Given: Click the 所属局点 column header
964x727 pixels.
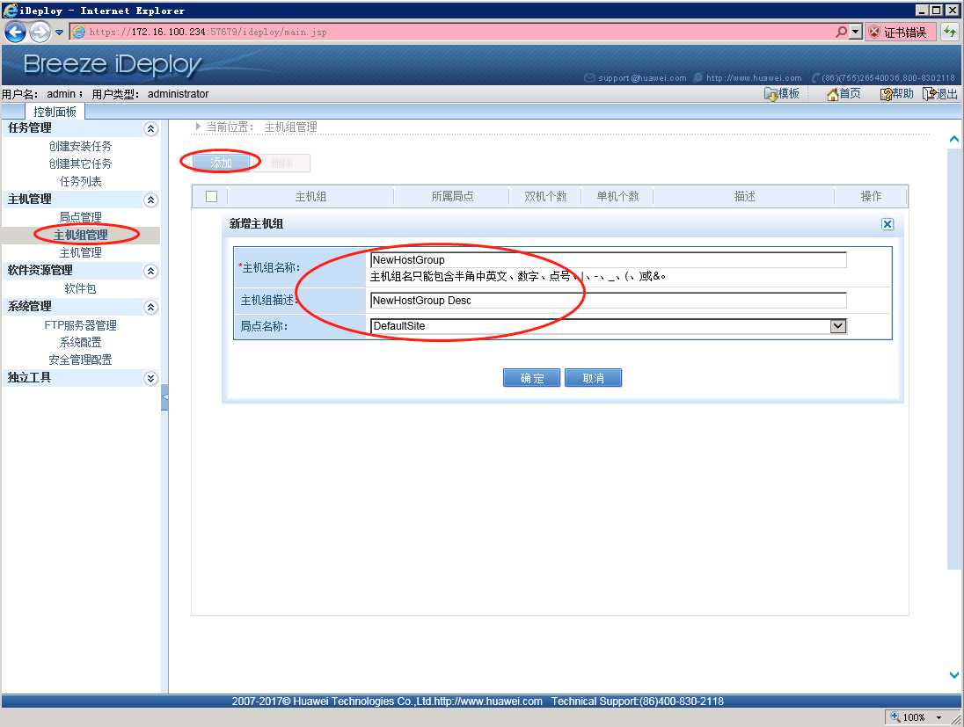Looking at the screenshot, I should pyautogui.click(x=452, y=197).
